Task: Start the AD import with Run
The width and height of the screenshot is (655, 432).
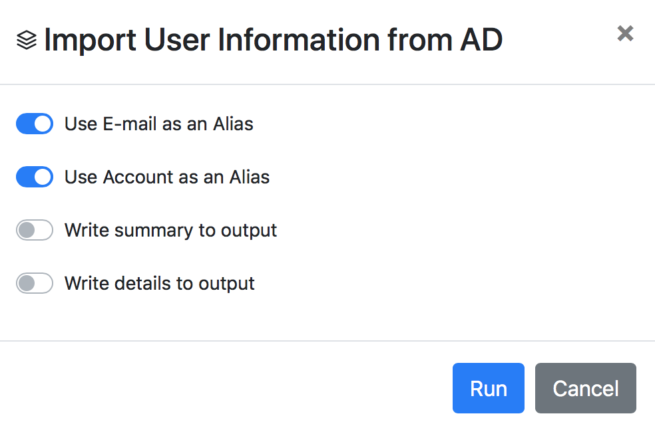Action: coord(488,388)
